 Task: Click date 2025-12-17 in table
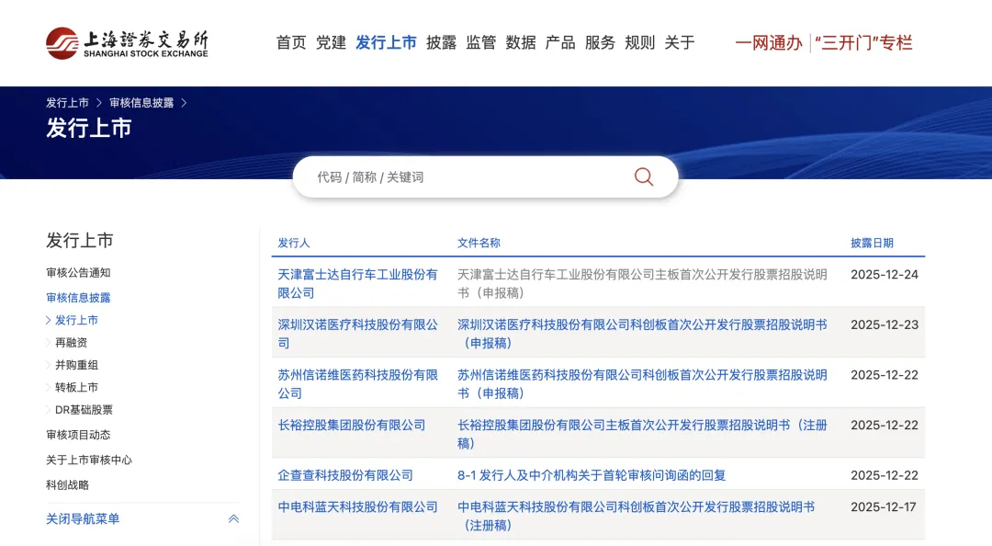coord(885,506)
